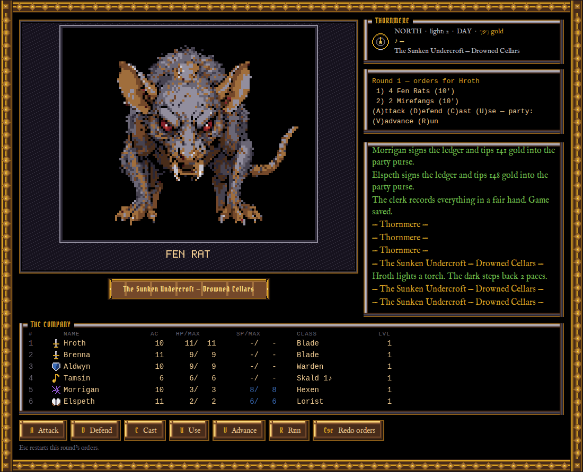Select party member Aldwyn by name
Image resolution: width=583 pixels, height=472 pixels.
pyautogui.click(x=77, y=367)
